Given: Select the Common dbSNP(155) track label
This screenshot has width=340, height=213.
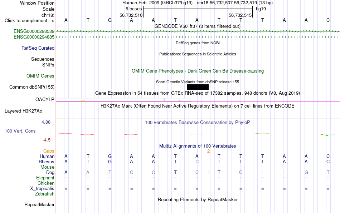Looking at the screenshot, I should point(32,87).
